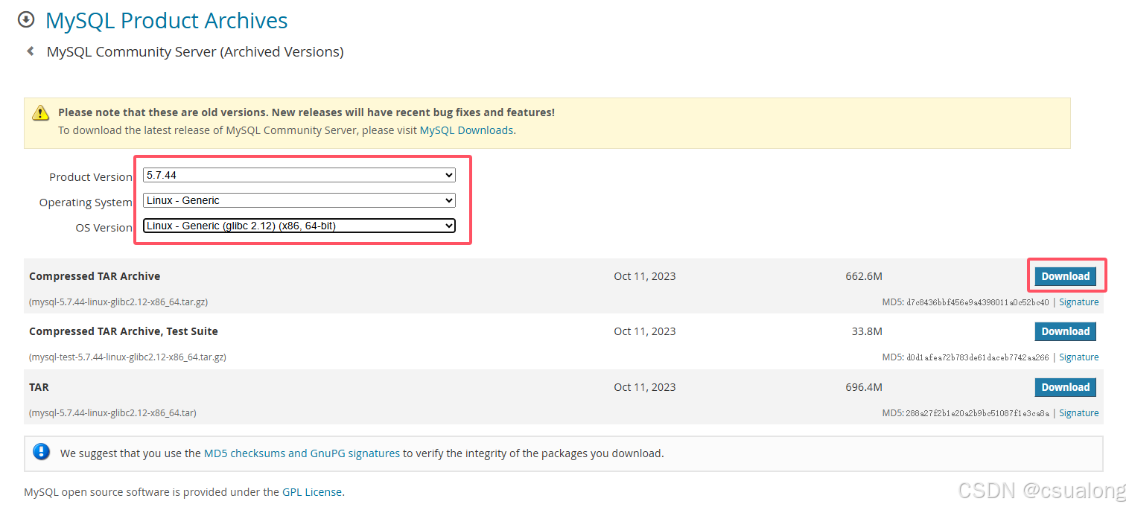This screenshot has height=510, width=1129.
Task: Click the Compressed TAR Archive title
Action: coord(95,276)
